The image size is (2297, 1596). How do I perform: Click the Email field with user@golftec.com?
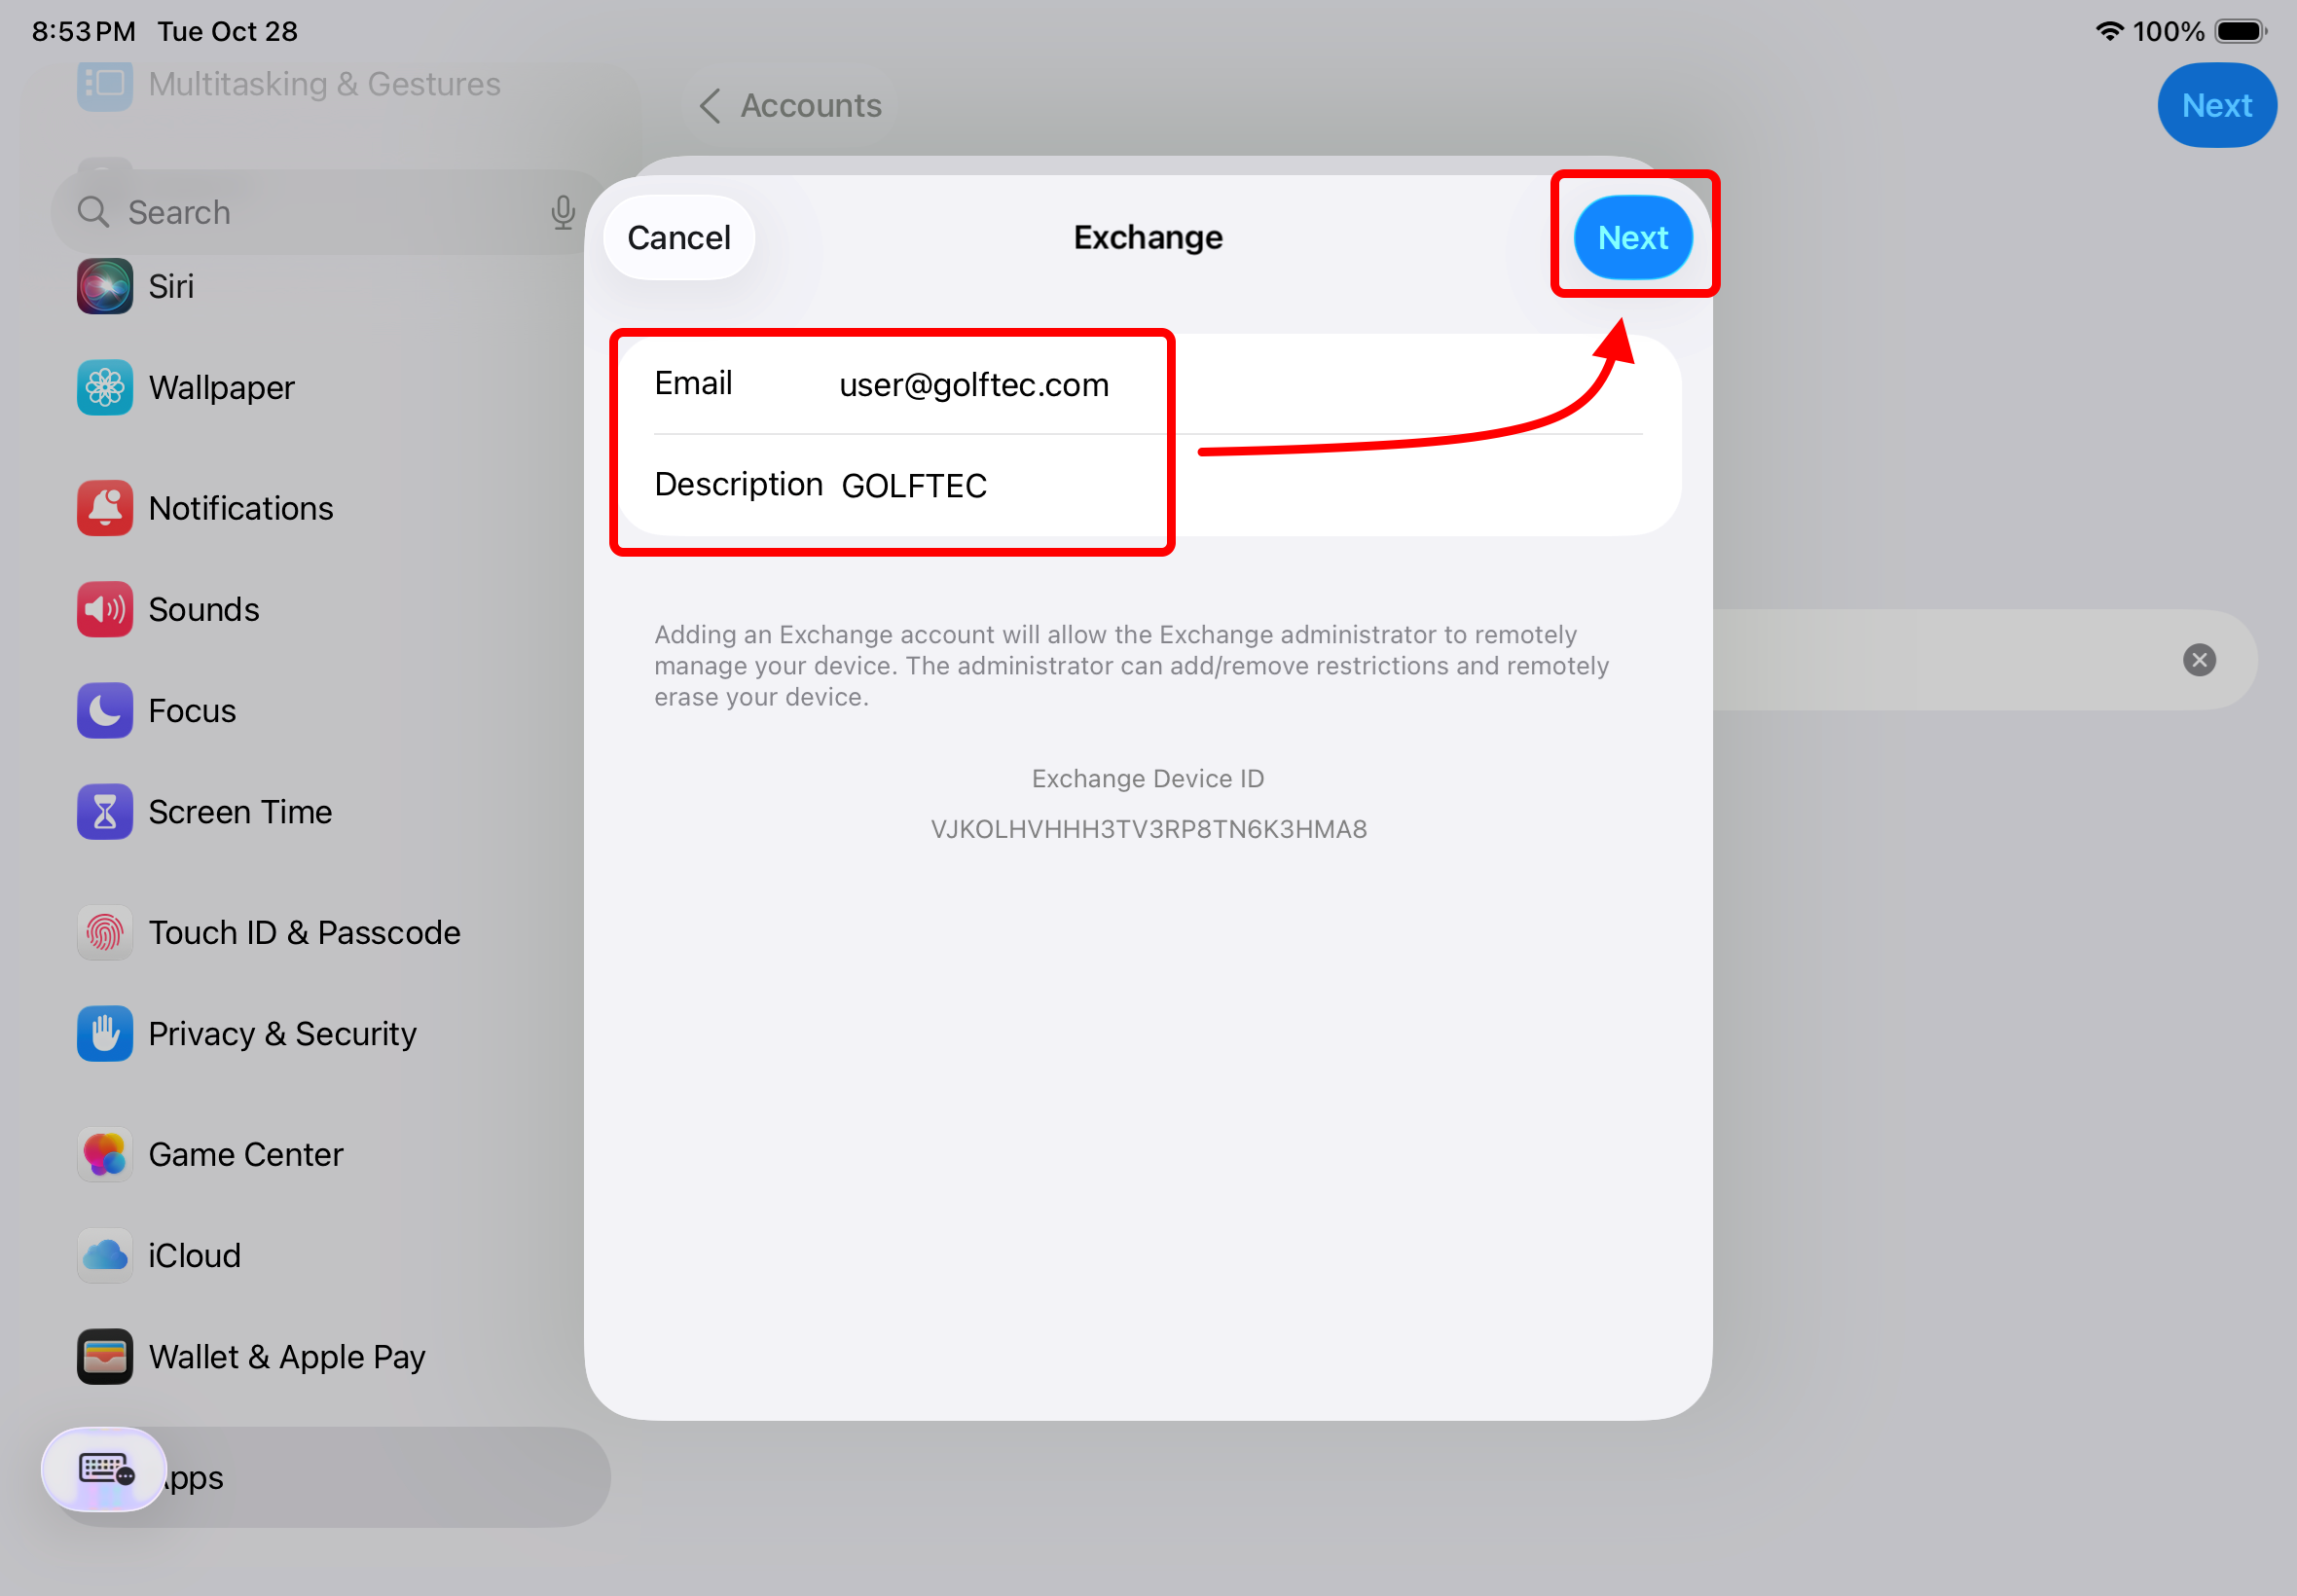[973, 385]
